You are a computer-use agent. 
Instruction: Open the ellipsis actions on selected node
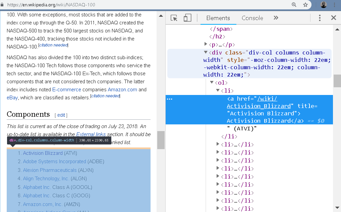pos(170,99)
